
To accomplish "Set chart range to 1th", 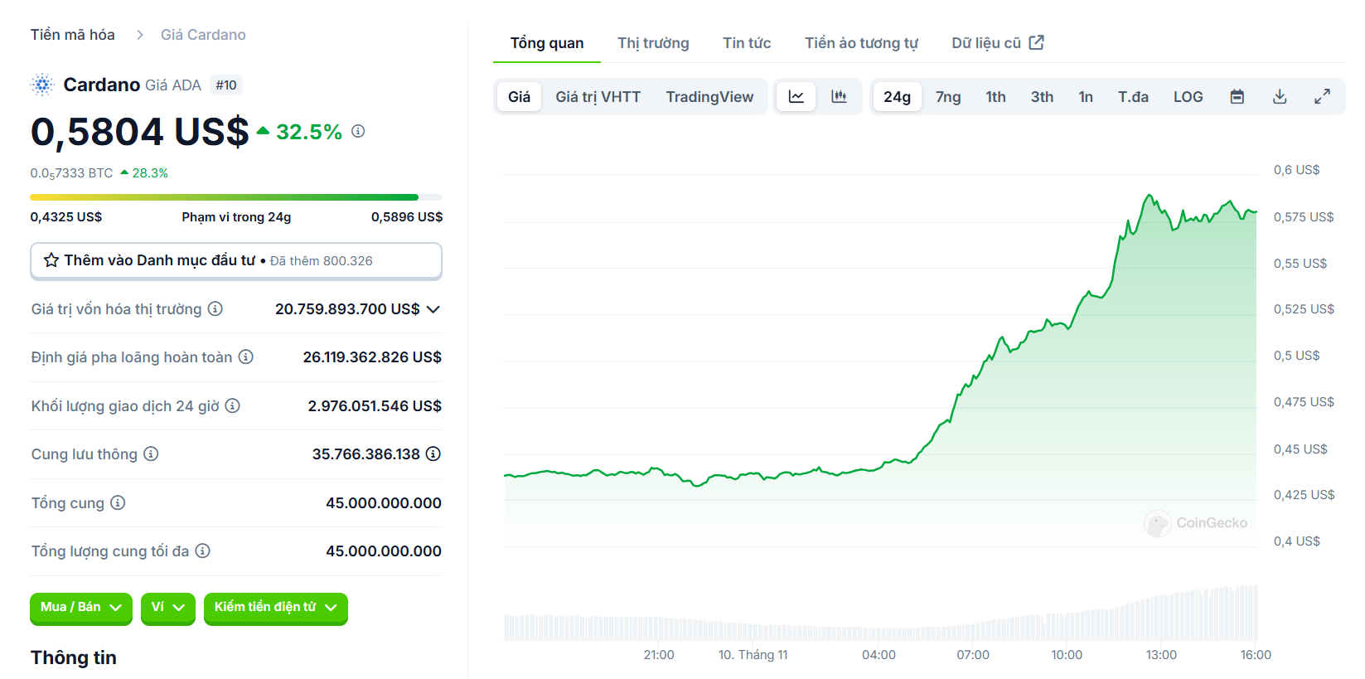I will [x=995, y=97].
